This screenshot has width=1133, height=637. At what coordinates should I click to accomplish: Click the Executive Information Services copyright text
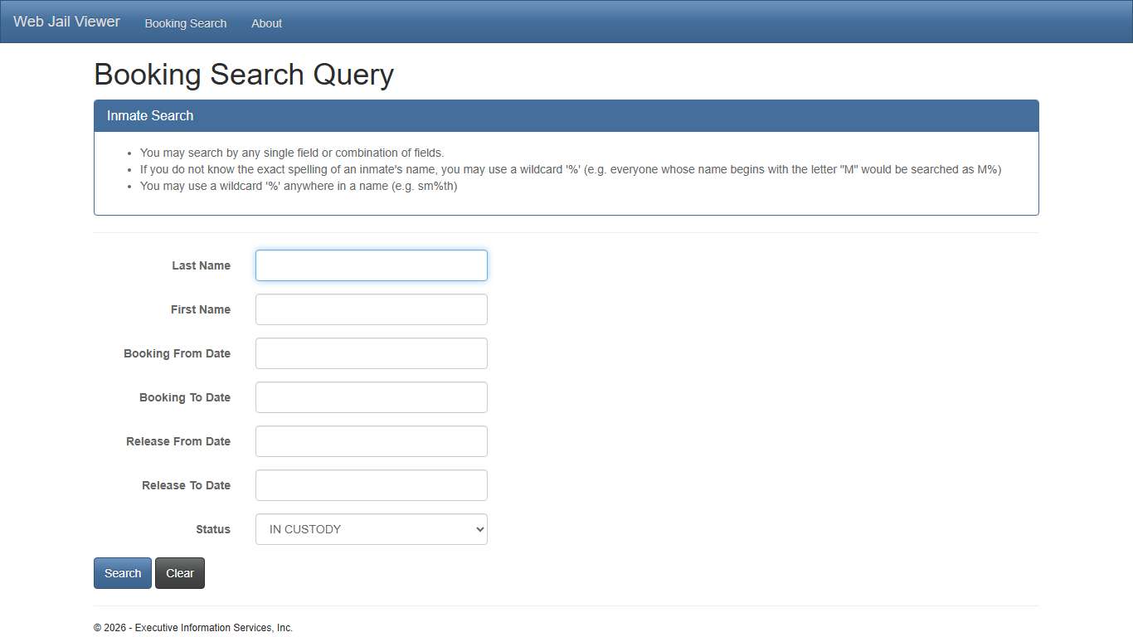click(193, 628)
